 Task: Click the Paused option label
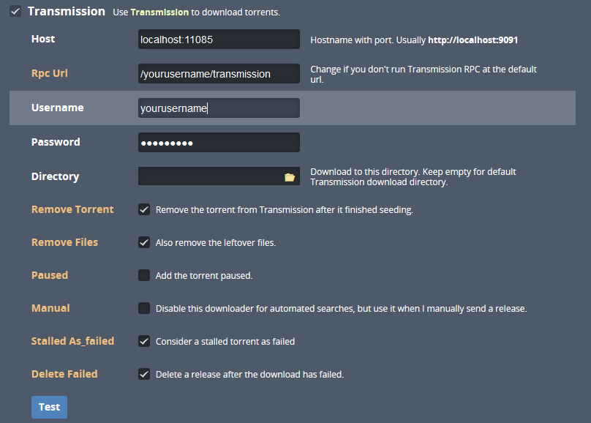(x=50, y=275)
